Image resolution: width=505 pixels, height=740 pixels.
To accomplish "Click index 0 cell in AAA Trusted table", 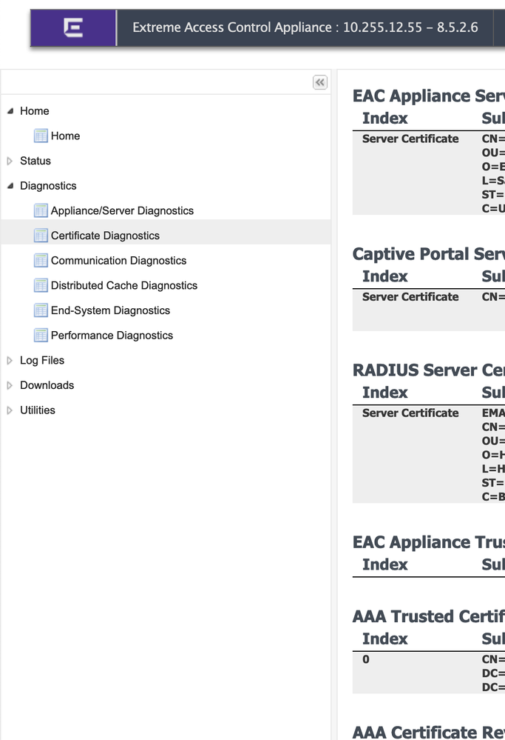I will pos(366,659).
